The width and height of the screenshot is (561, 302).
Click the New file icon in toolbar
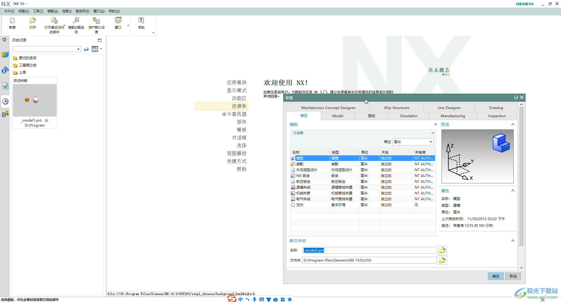[12, 21]
